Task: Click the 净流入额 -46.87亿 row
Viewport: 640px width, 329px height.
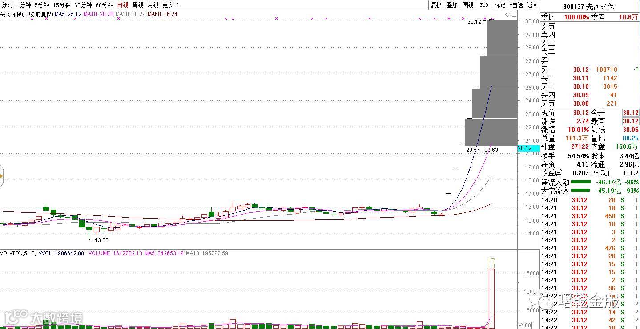Action: (590, 182)
